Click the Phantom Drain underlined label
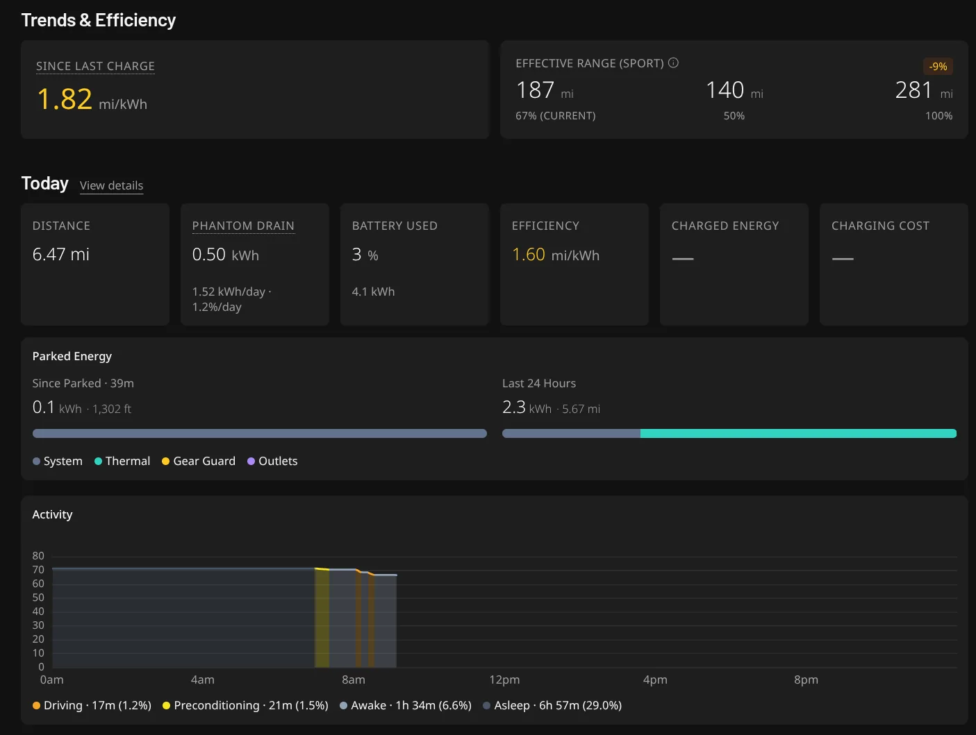976x735 pixels. [243, 226]
